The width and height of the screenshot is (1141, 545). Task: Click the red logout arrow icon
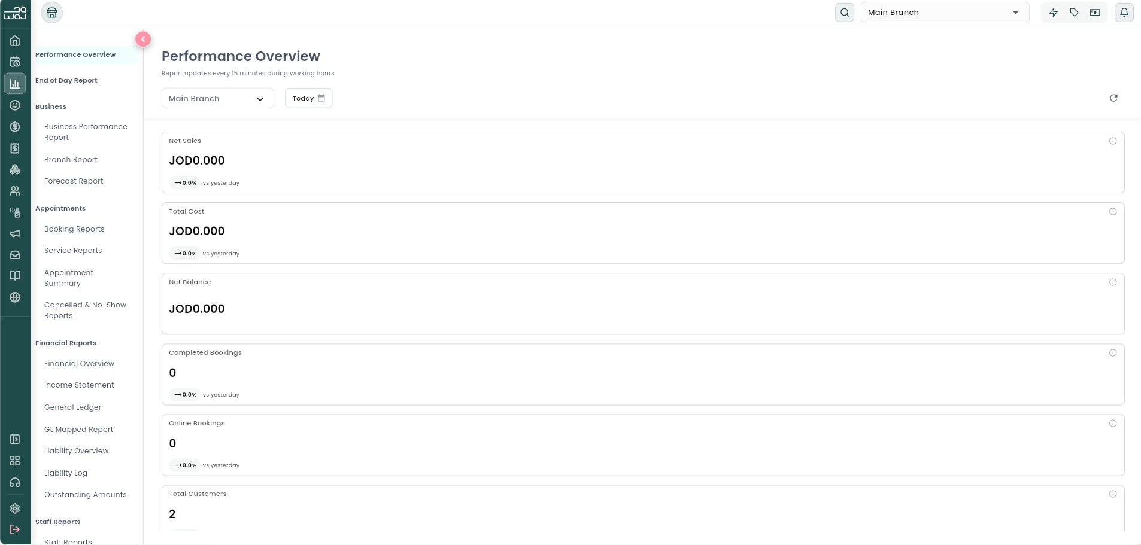15,529
